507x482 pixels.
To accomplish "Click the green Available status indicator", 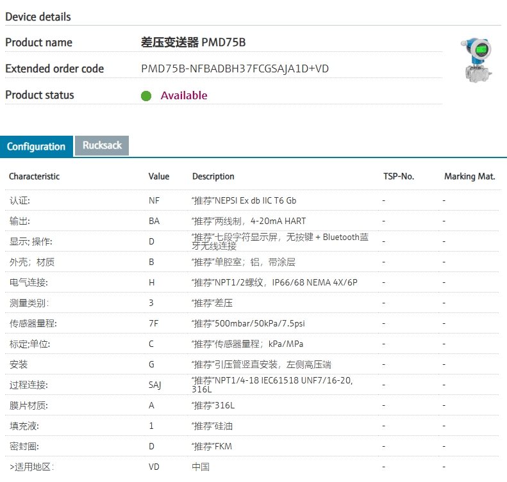I will 146,96.
